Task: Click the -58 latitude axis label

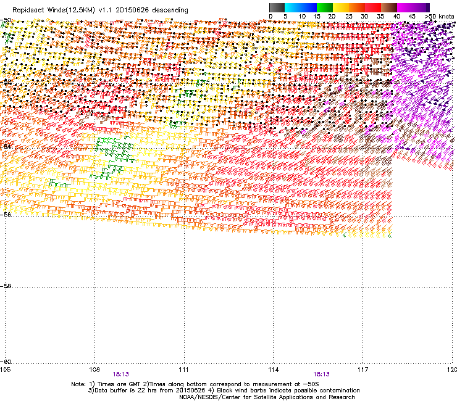Action: click(6, 286)
